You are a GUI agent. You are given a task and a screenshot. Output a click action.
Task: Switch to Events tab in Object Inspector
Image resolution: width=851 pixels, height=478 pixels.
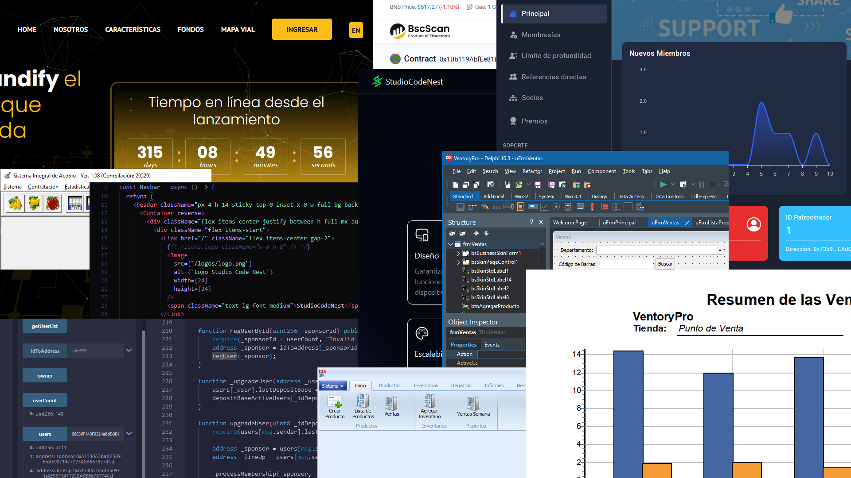(x=492, y=345)
